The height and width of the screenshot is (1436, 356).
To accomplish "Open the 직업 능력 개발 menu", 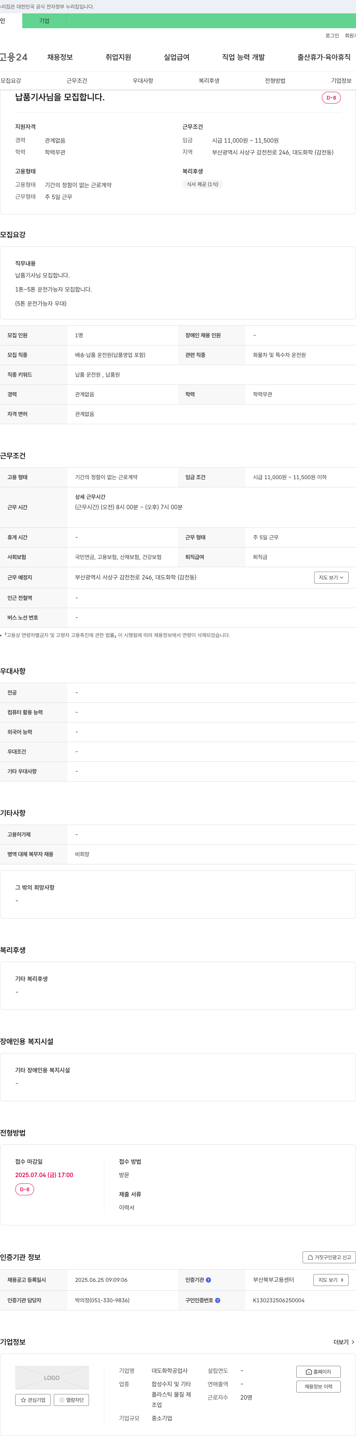I will coord(243,57).
